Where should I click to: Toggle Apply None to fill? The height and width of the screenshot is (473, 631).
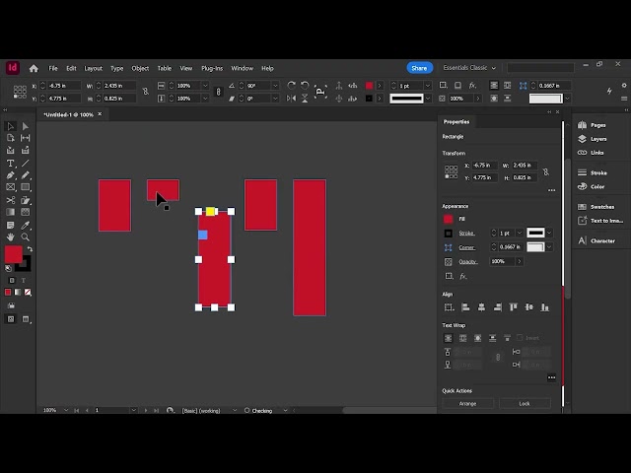pos(28,292)
